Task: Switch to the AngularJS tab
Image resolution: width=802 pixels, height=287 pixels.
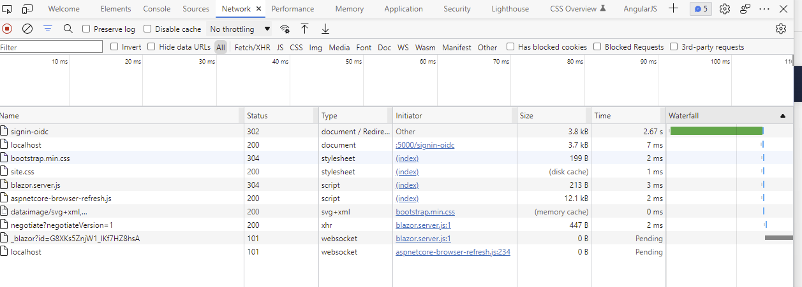Action: point(641,9)
